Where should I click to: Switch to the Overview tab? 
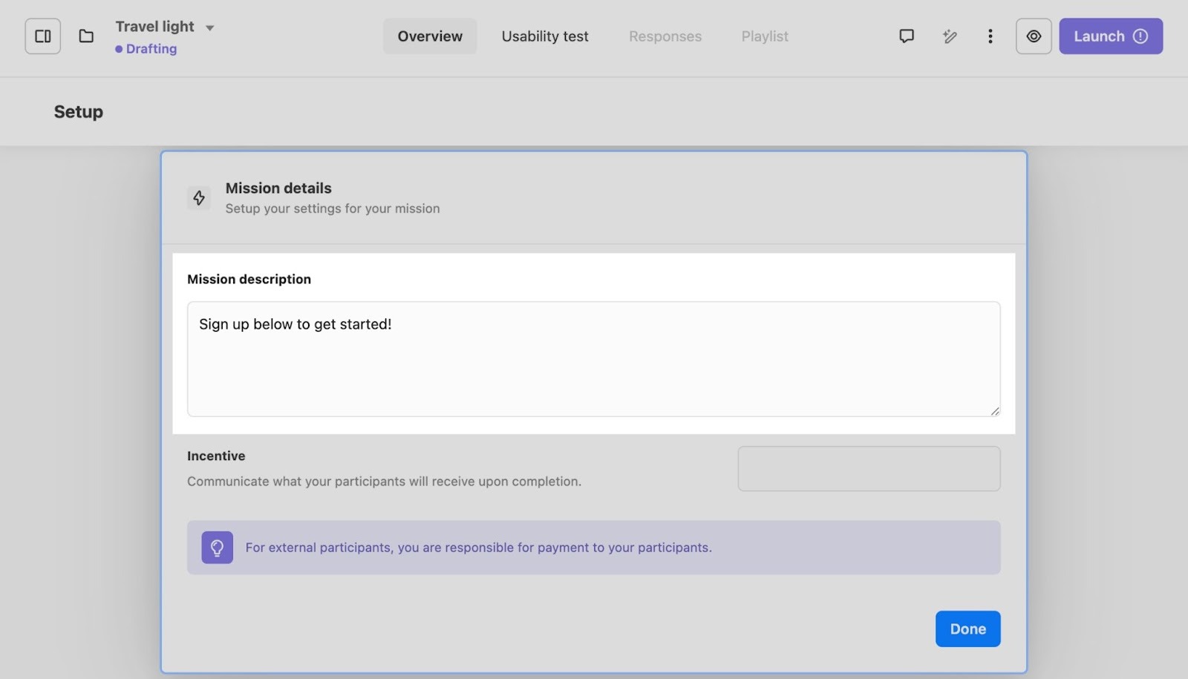coord(430,36)
